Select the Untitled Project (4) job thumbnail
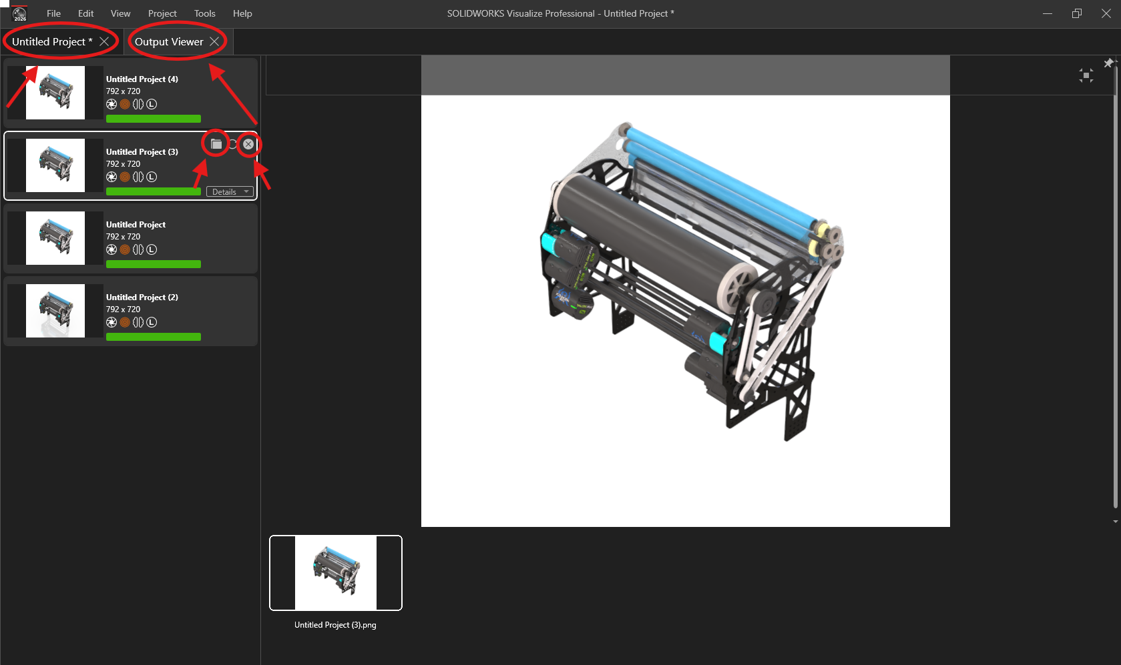Viewport: 1121px width, 665px height. [55, 93]
